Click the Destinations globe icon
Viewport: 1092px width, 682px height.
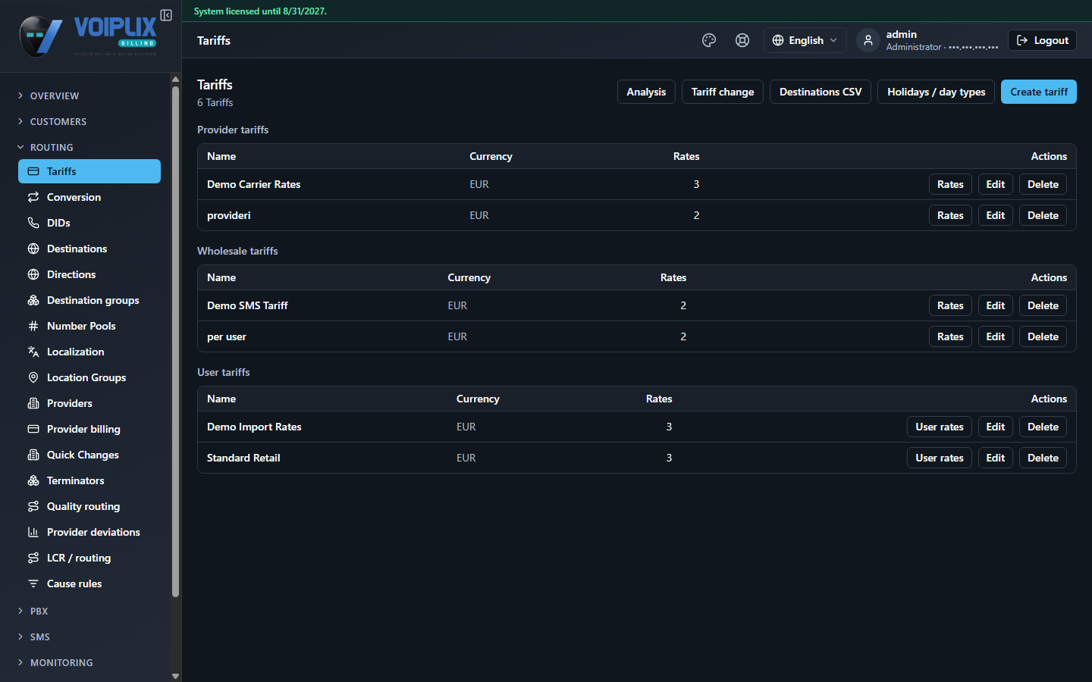pyautogui.click(x=33, y=249)
